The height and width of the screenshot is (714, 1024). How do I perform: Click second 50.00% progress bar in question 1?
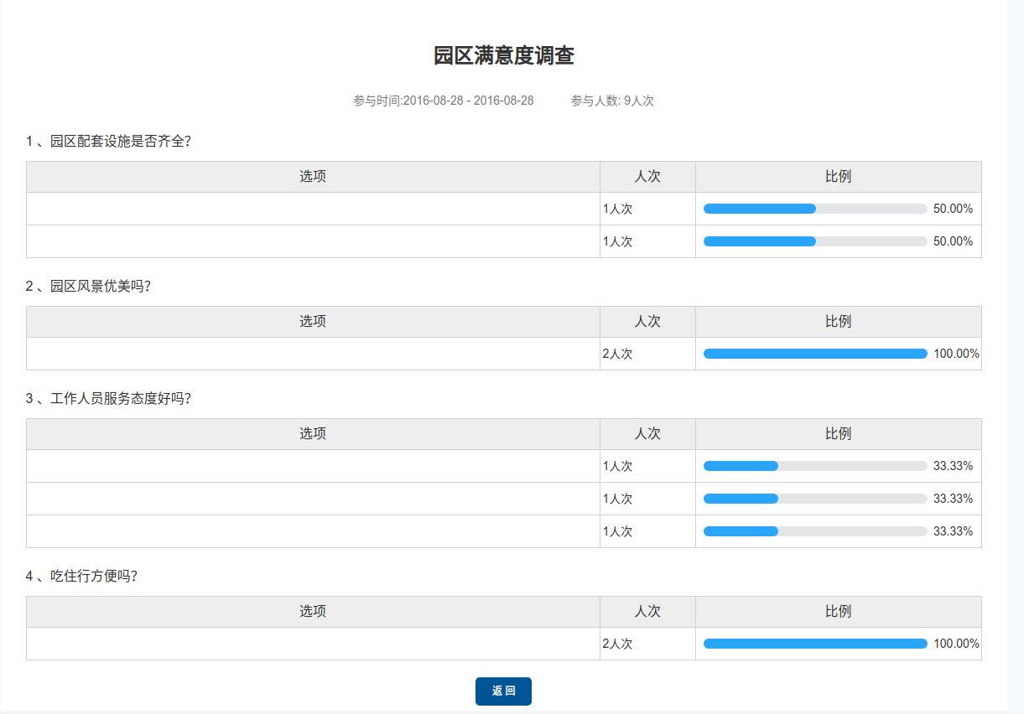click(815, 241)
